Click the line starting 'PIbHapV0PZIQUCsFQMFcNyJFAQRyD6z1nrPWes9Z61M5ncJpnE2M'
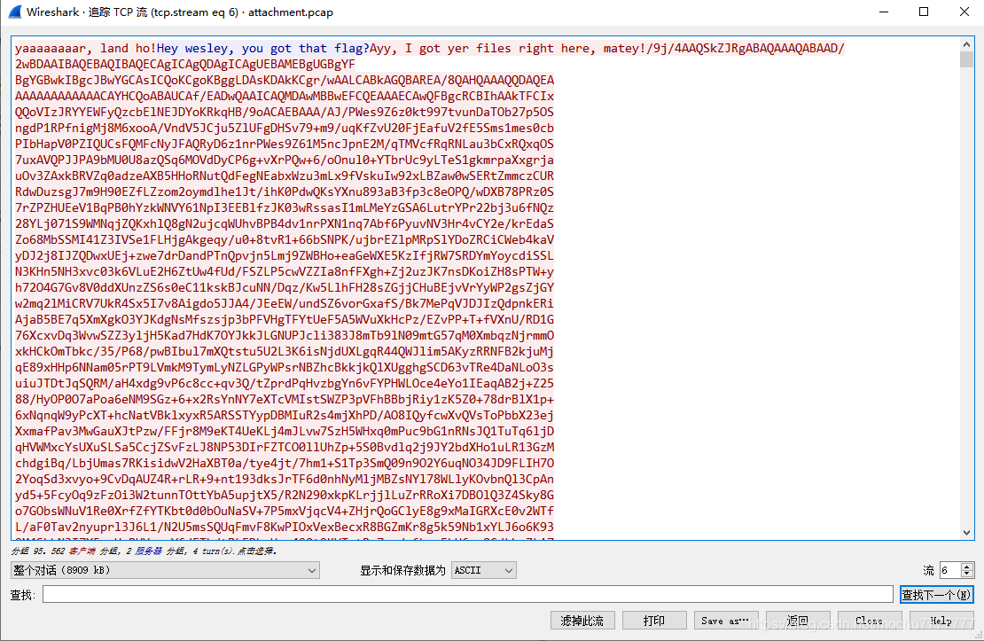The height and width of the screenshot is (641, 984). point(285,144)
